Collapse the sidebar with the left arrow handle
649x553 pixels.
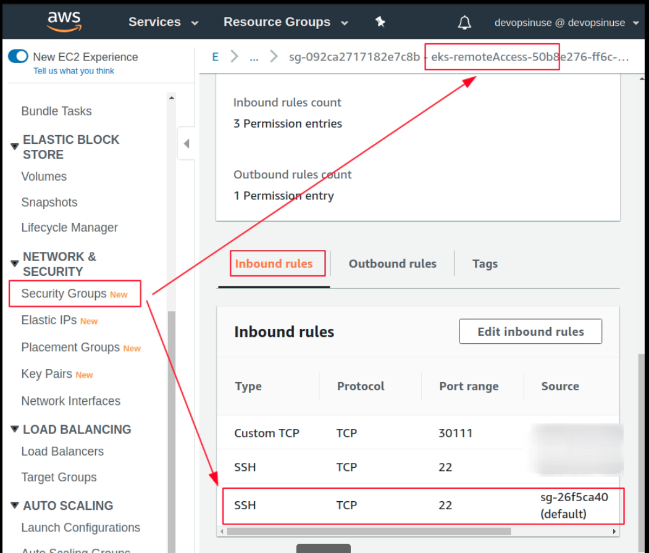click(x=186, y=144)
